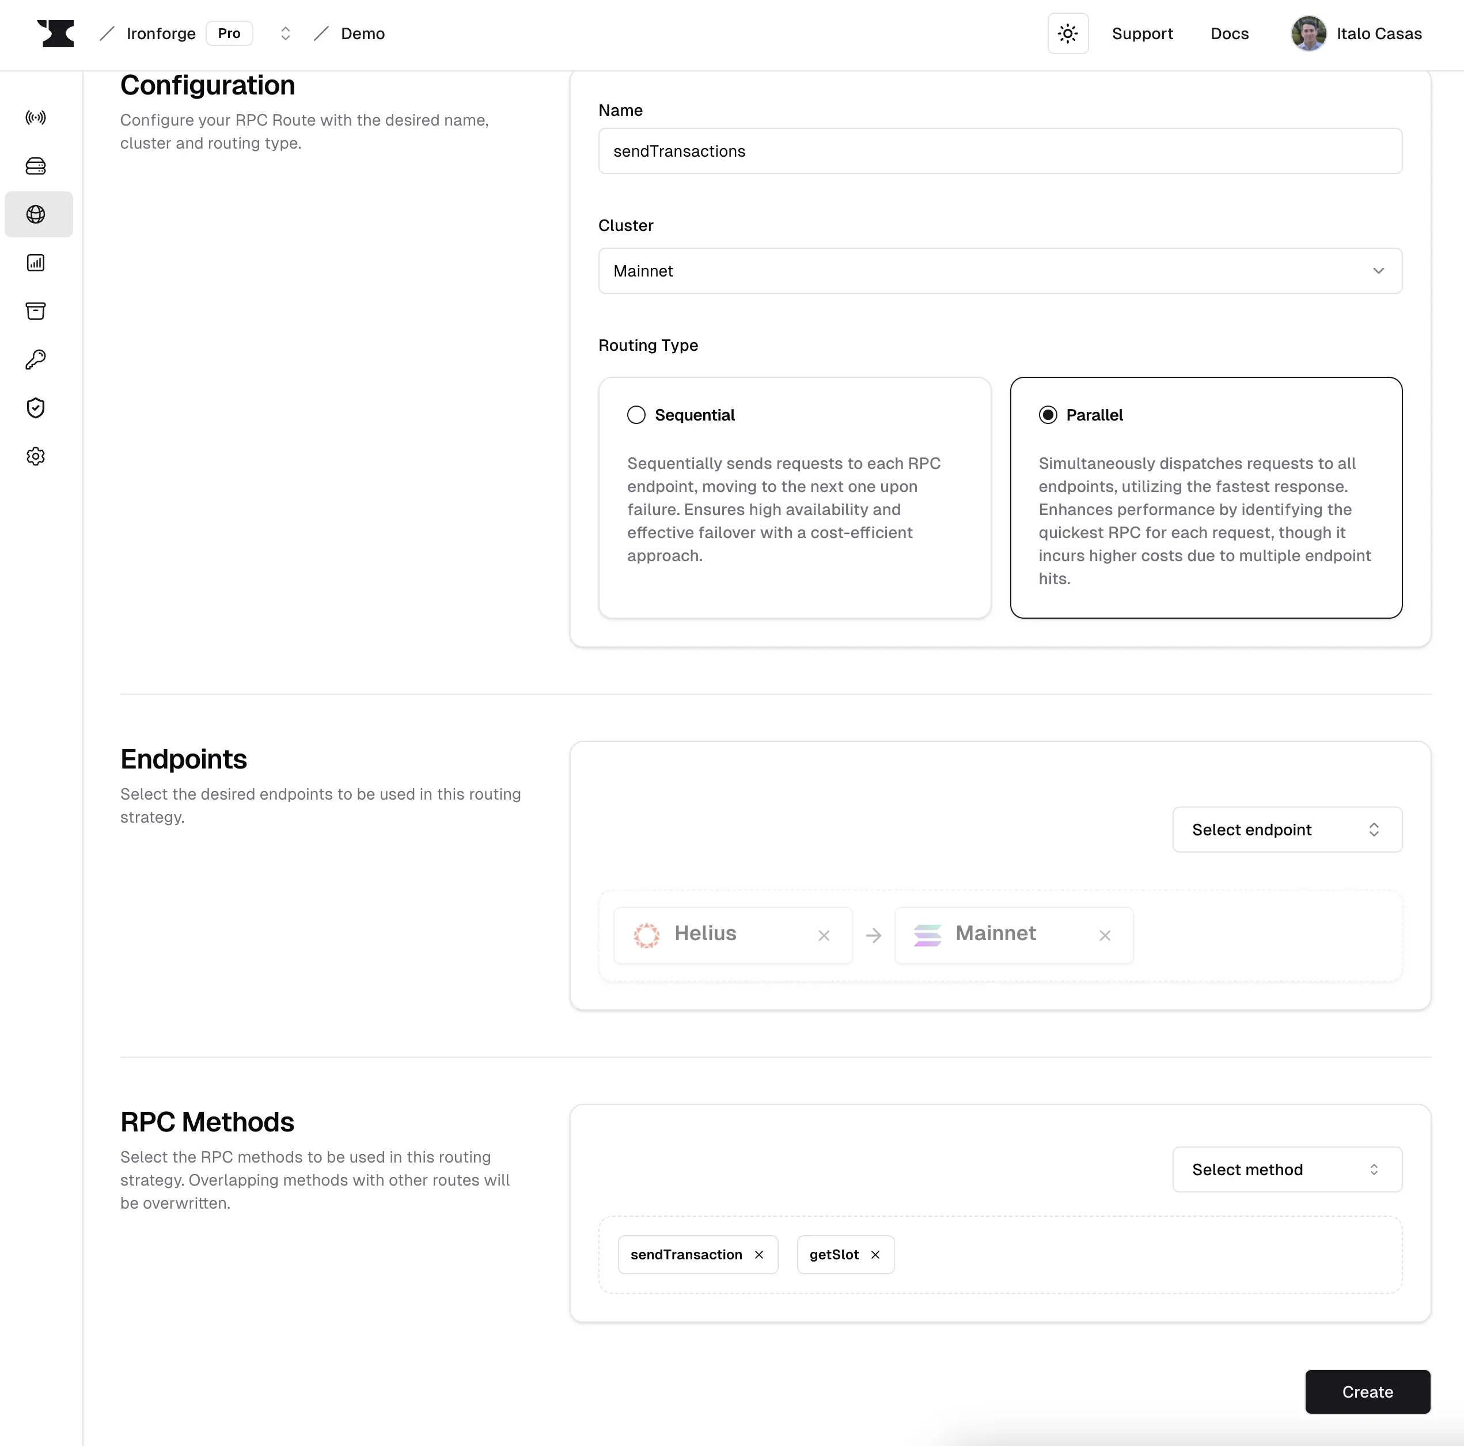This screenshot has width=1464, height=1446.
Task: Remove sendTransaction method tag
Action: pos(760,1254)
